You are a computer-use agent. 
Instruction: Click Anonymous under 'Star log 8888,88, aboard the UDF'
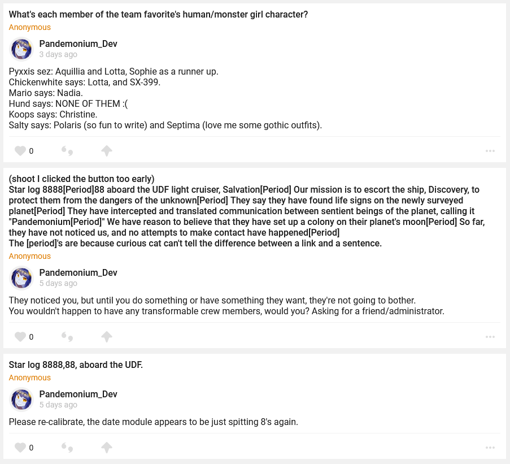pos(29,378)
